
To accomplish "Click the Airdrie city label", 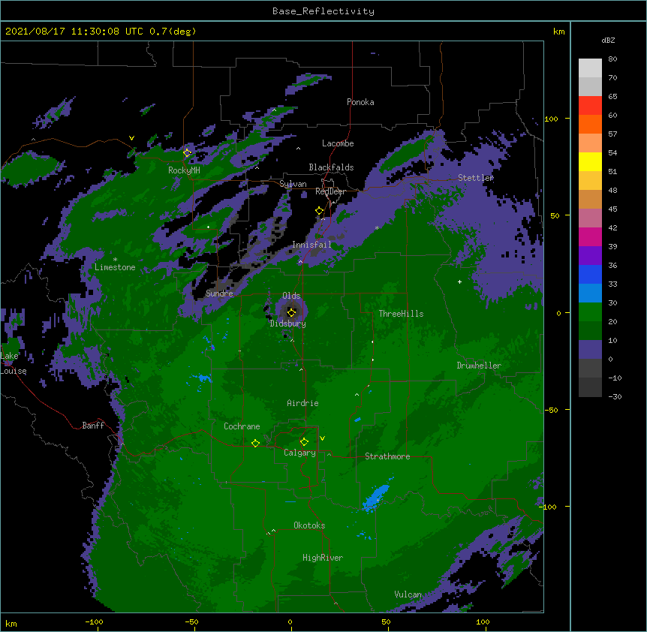I will (x=302, y=403).
